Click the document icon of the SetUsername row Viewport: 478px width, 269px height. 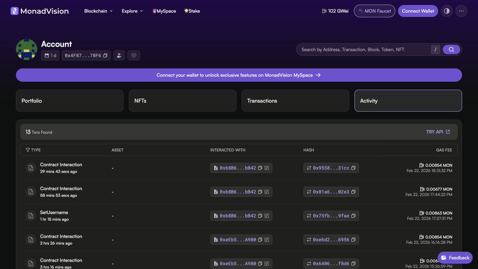click(31, 216)
